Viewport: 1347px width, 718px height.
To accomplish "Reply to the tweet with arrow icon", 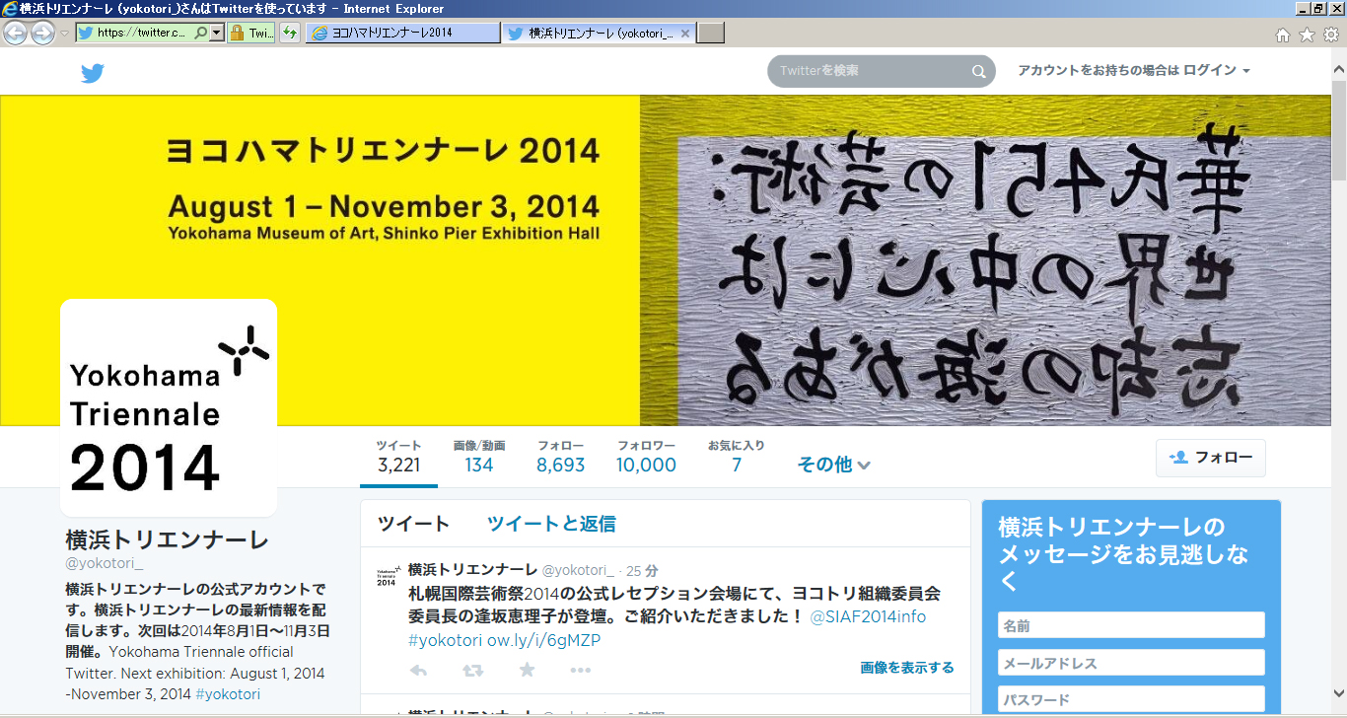I will pos(418,671).
